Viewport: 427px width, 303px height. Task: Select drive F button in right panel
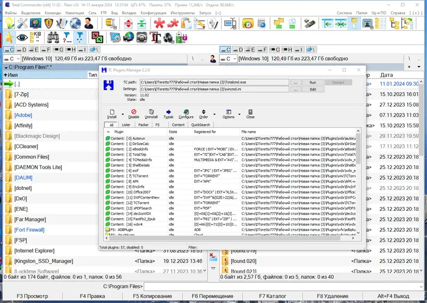[x=262, y=50]
